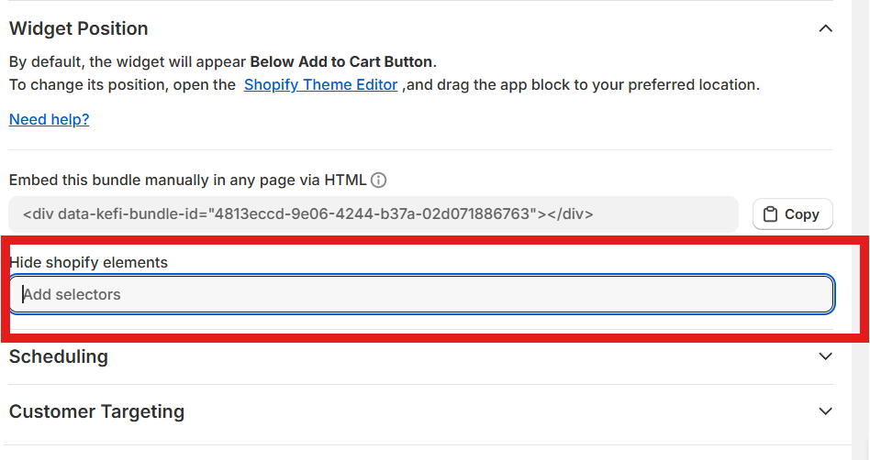Click the Need help? link
The width and height of the screenshot is (870, 460).
pyautogui.click(x=49, y=119)
